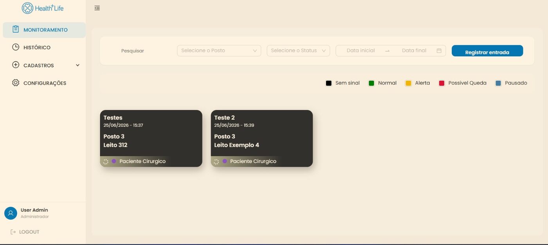Click the 25/06/2026 - 15:39 timestamp
The height and width of the screenshot is (245, 548).
pos(234,125)
